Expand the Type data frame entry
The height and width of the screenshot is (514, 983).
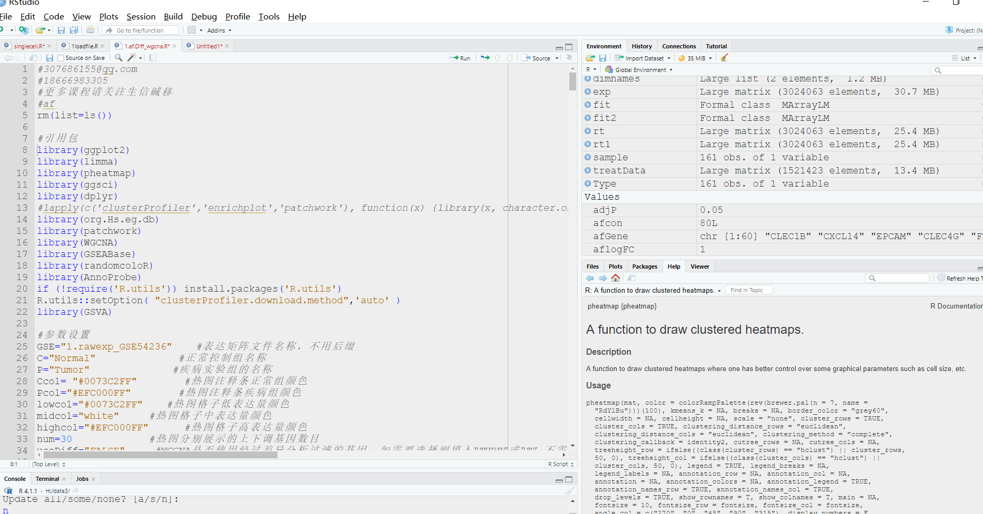click(x=588, y=183)
